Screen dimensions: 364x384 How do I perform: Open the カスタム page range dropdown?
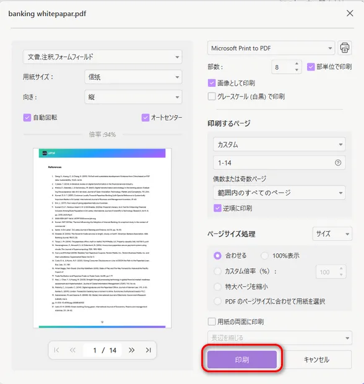[279, 144]
